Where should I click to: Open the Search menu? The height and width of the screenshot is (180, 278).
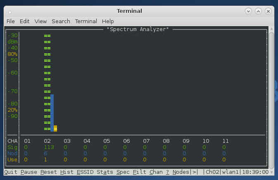(x=61, y=21)
